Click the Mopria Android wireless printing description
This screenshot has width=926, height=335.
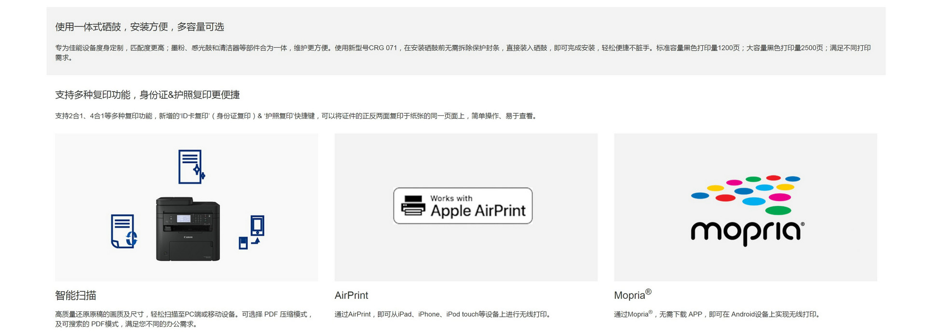[x=717, y=314]
